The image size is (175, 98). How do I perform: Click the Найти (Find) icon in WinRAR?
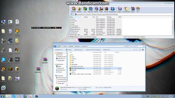click(x=101, y=10)
